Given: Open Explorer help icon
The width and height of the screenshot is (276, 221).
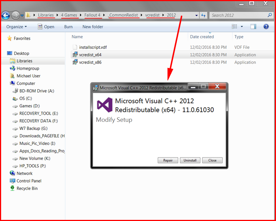Looking at the screenshot, I should [266, 27].
